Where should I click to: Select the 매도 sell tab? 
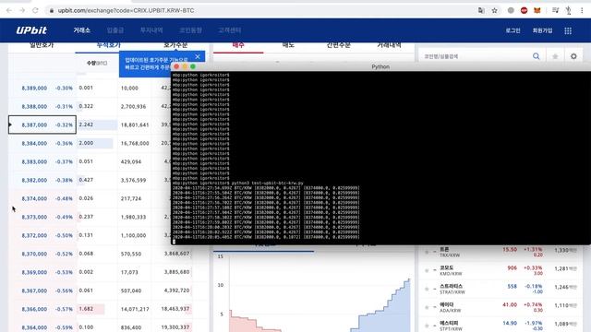[288, 46]
